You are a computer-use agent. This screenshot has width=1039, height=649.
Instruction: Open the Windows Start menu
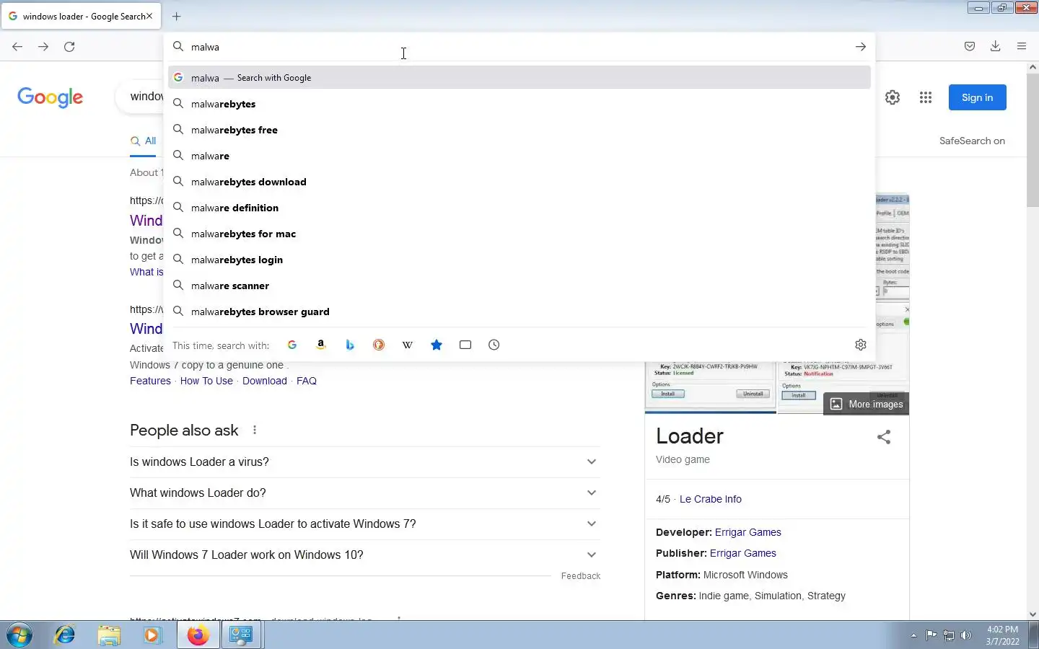point(19,635)
